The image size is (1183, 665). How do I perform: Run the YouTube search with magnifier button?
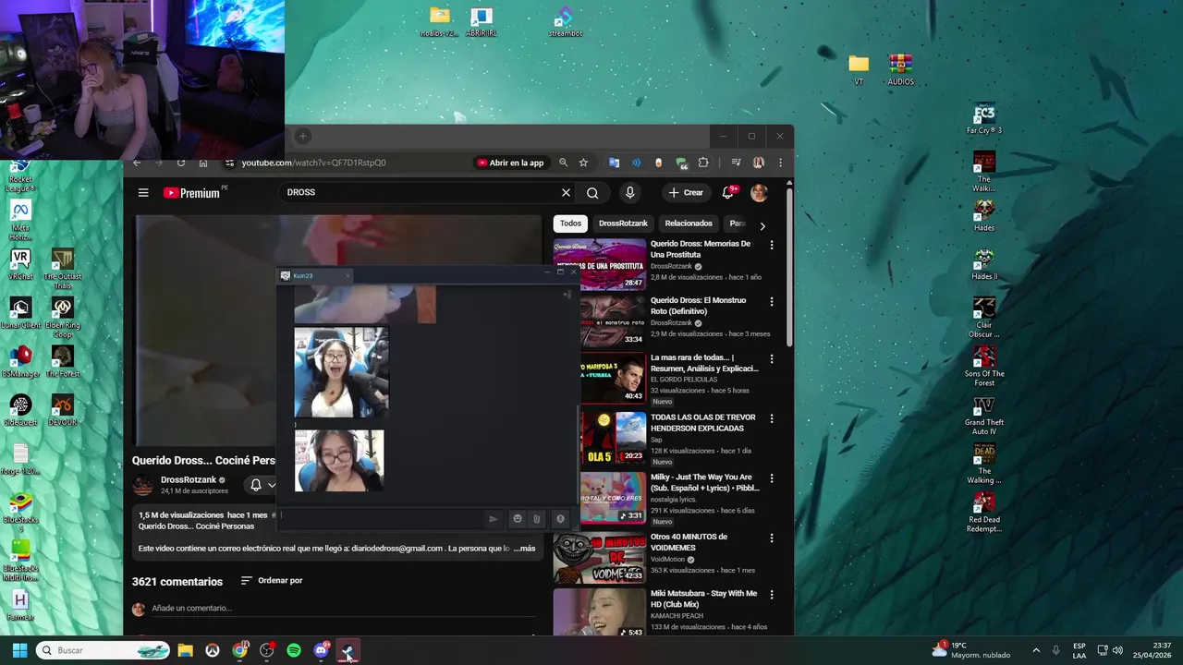point(592,193)
